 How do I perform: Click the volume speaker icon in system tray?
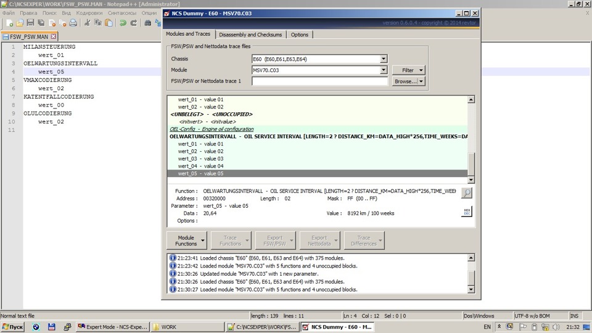(x=556, y=327)
